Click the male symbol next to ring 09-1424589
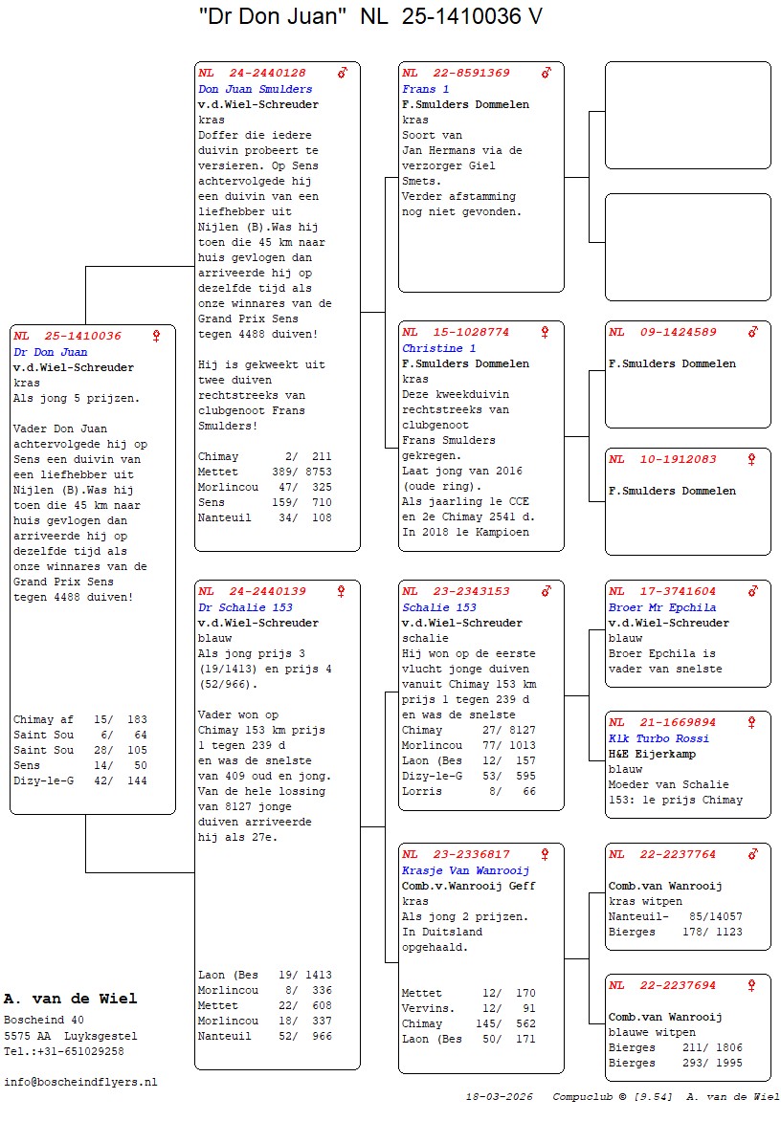Image resolution: width=781 pixels, height=1121 pixels. point(752,332)
